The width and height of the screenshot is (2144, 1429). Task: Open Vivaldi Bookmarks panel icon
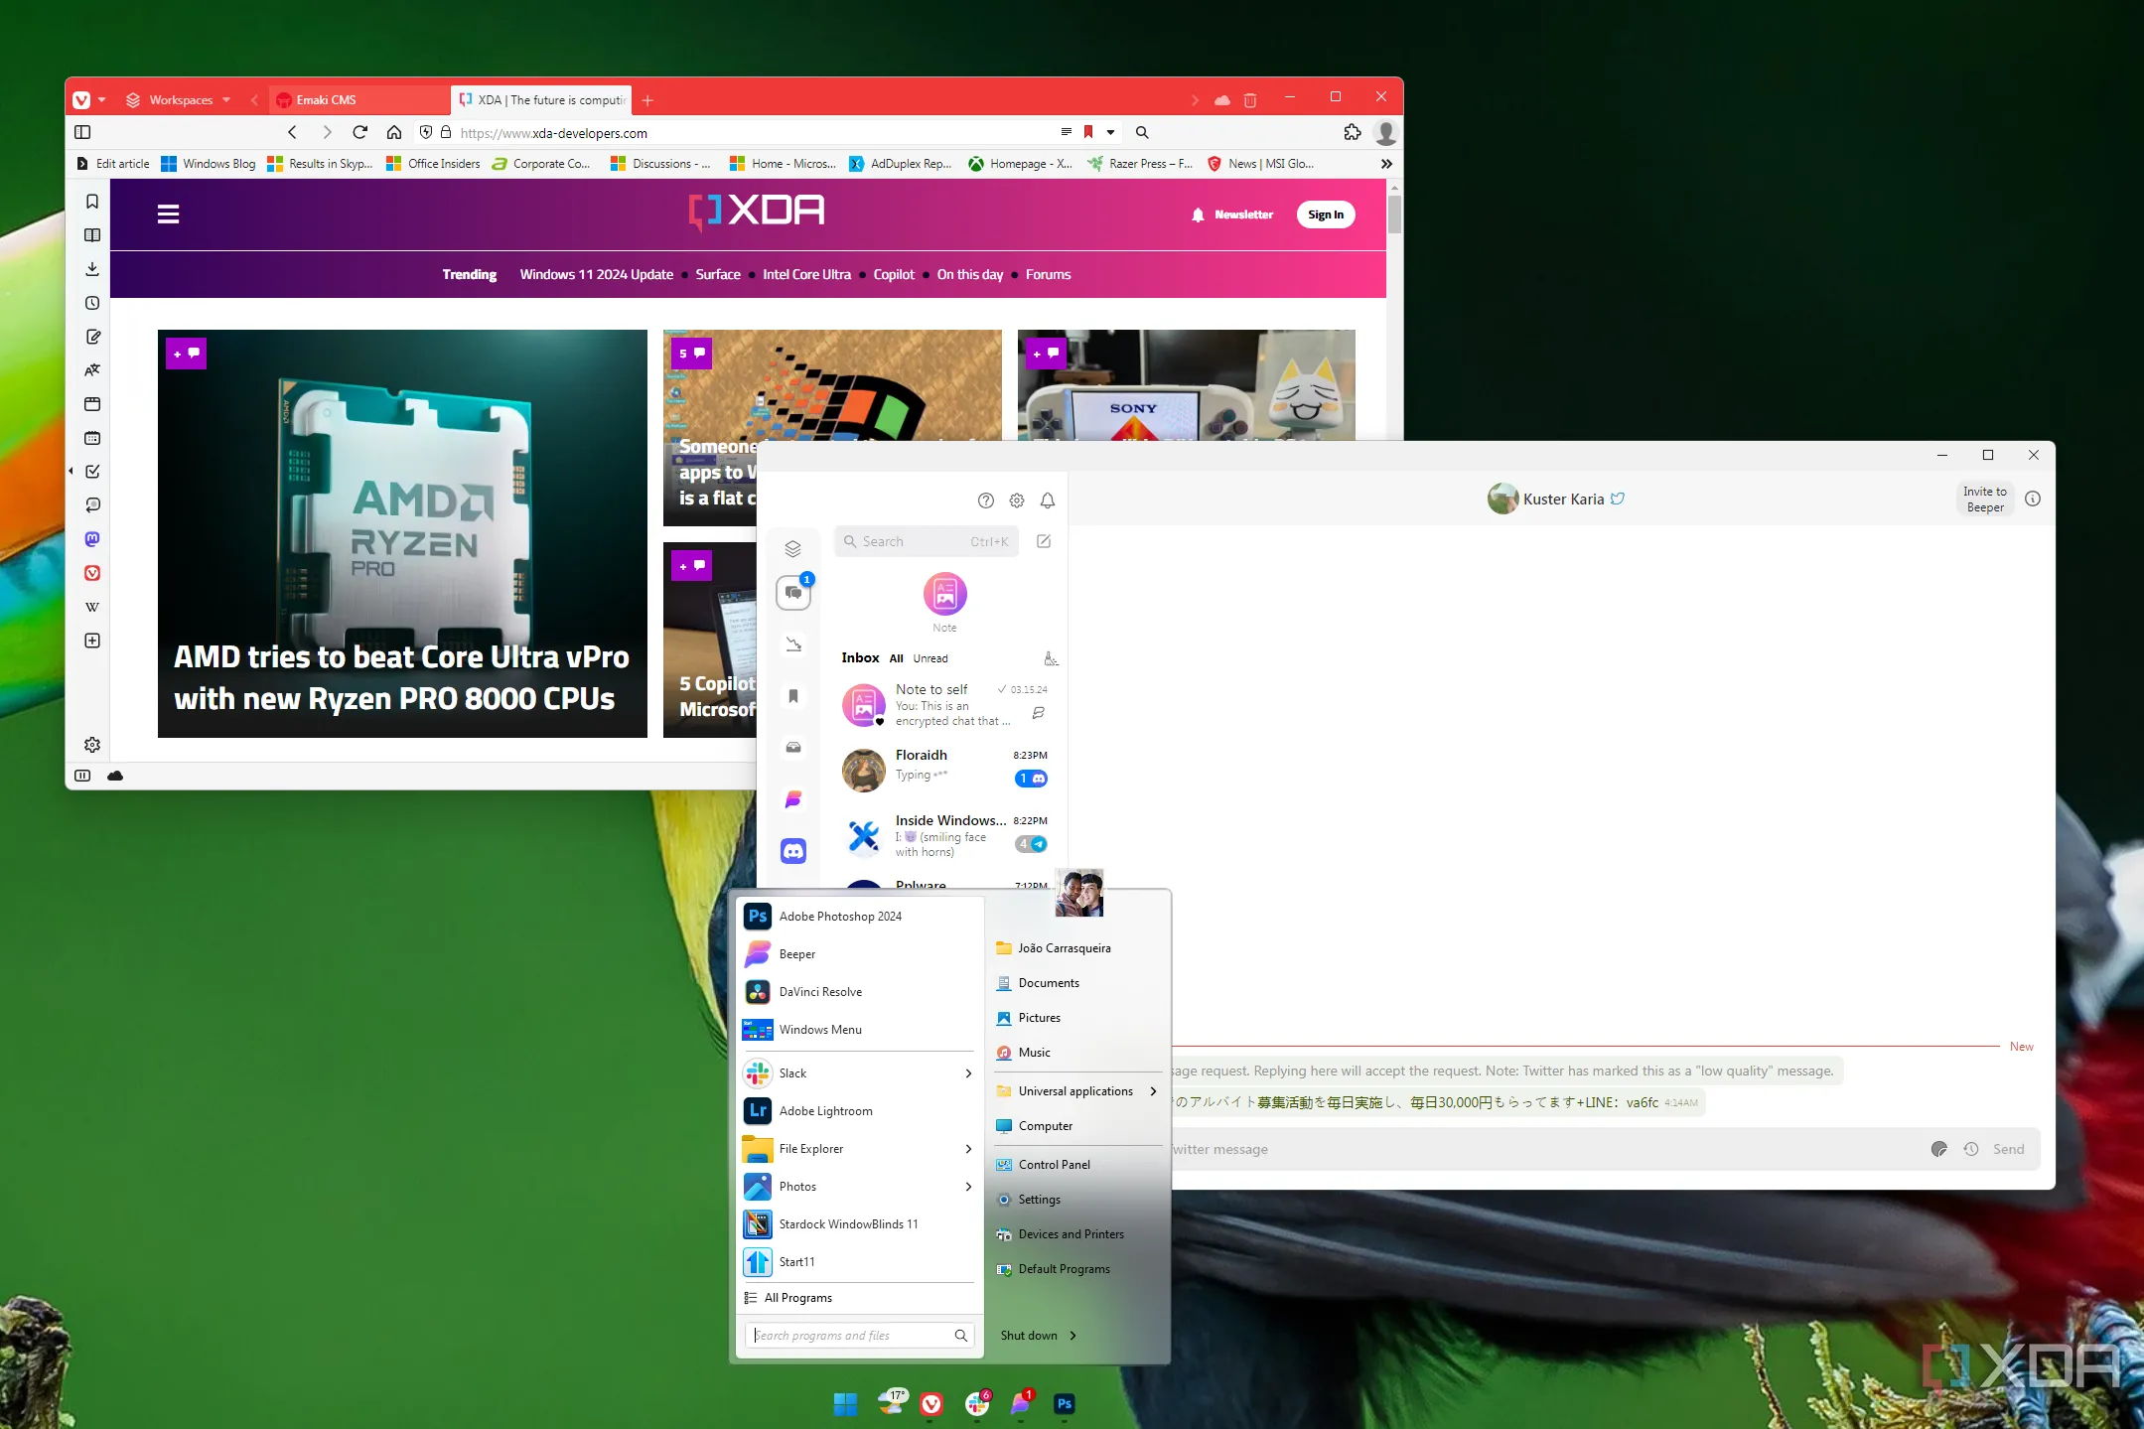click(92, 202)
